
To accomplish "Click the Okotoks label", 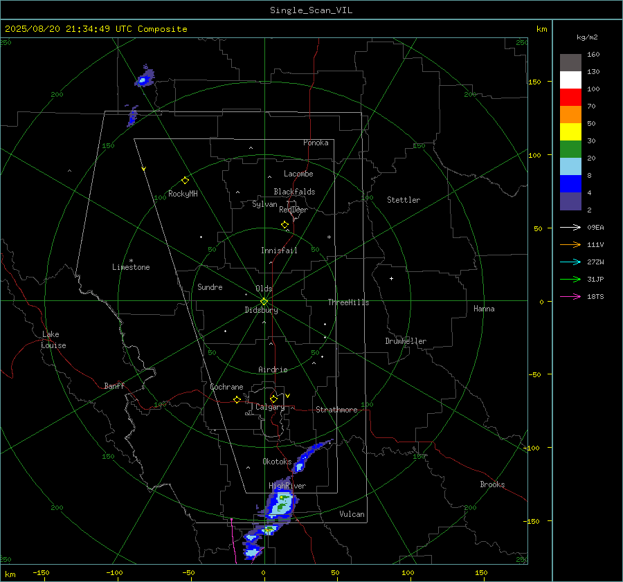I will (277, 461).
